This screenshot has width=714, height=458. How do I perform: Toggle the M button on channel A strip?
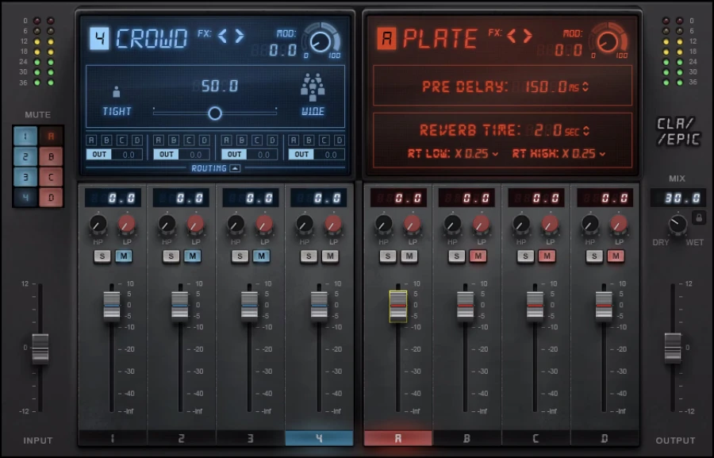click(x=409, y=256)
